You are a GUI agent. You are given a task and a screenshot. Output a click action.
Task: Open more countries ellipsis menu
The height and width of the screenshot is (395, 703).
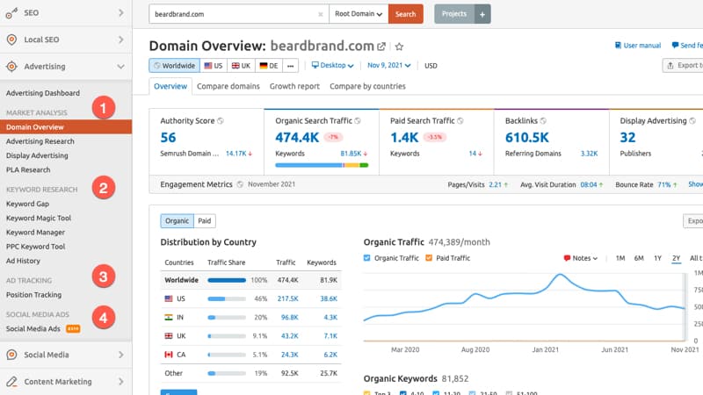coord(291,65)
